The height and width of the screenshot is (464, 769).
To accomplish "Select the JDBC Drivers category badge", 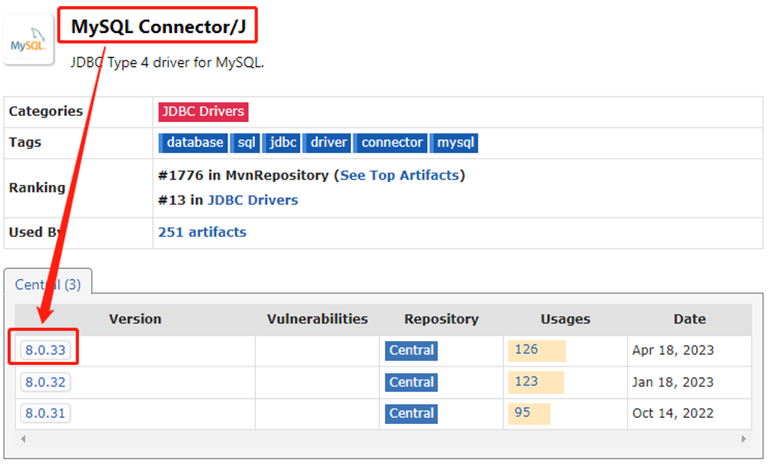I will coord(203,111).
